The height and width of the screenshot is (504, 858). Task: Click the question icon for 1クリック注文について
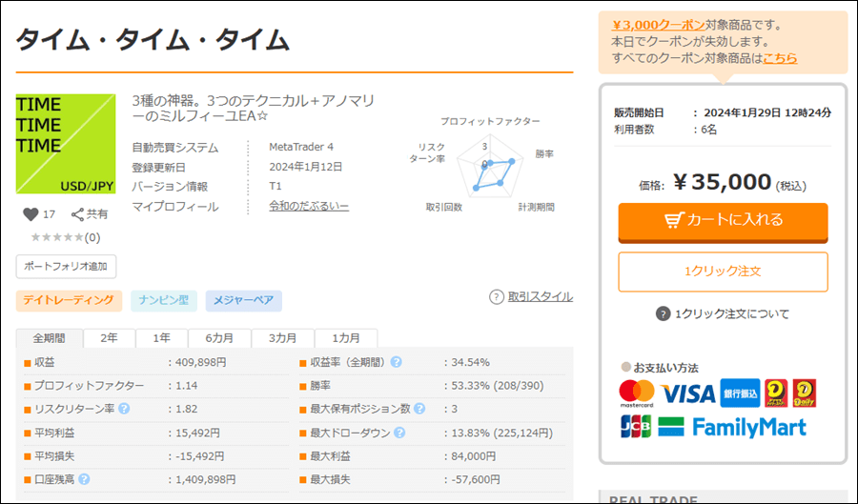(663, 314)
